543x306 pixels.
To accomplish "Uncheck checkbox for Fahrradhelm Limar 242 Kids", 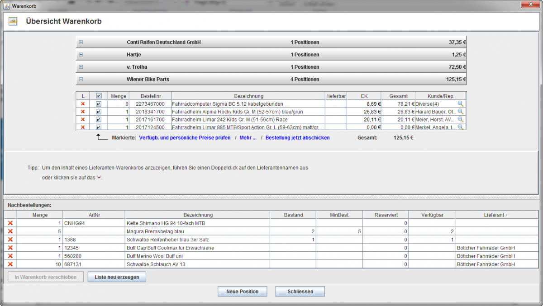I will (99, 119).
